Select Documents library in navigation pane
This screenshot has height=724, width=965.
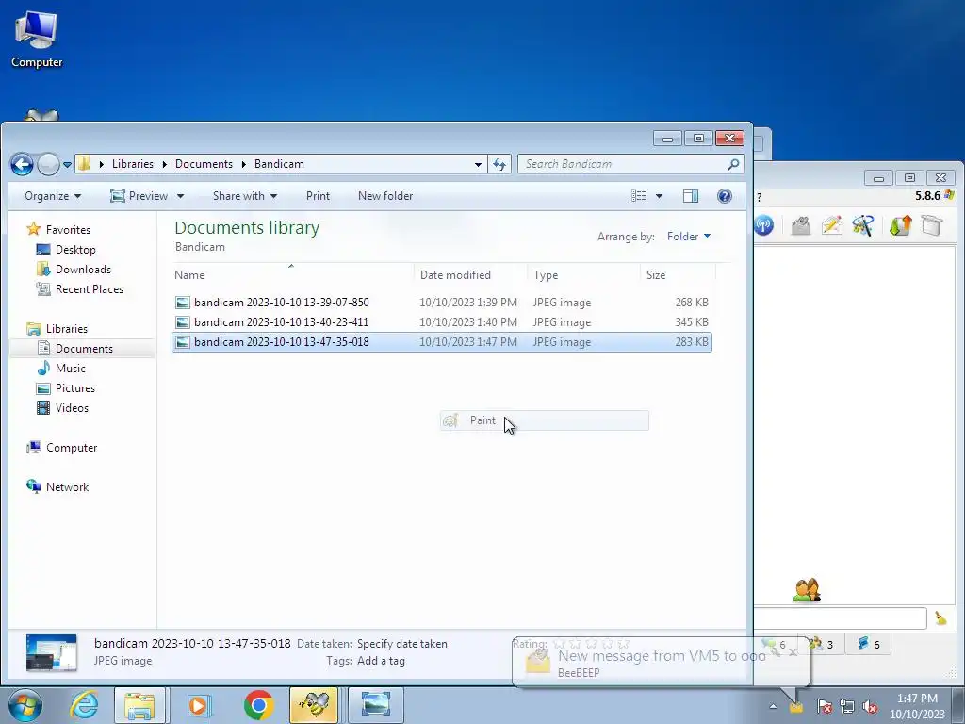point(84,349)
